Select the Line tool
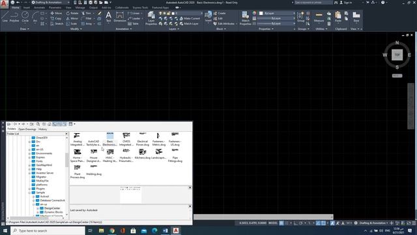This screenshot has width=417, height=235. point(5,17)
